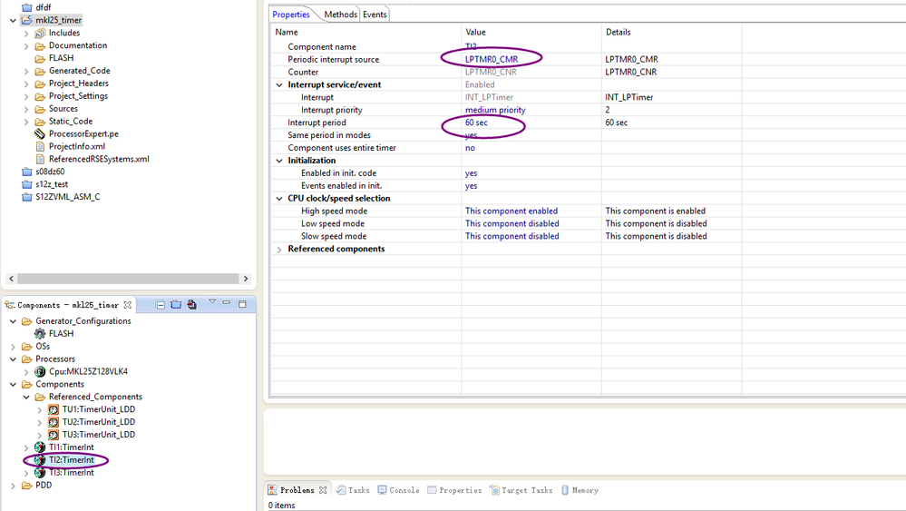Close the Components view tab

point(127,305)
